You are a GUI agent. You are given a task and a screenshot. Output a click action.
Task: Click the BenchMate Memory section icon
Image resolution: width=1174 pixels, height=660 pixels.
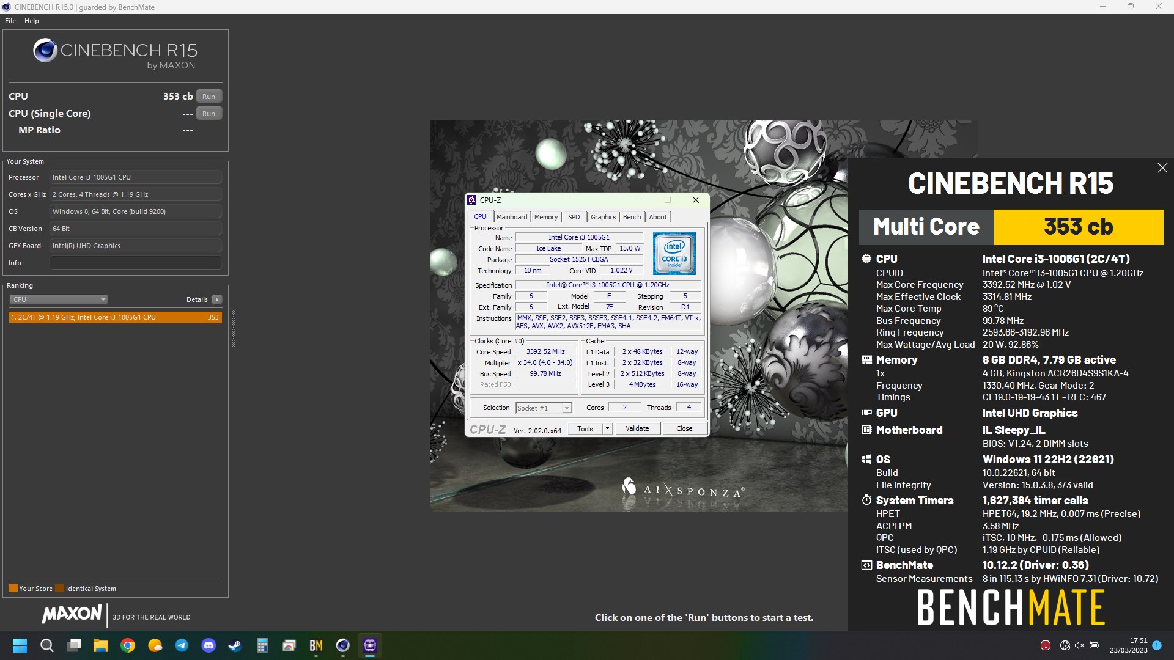[866, 359]
